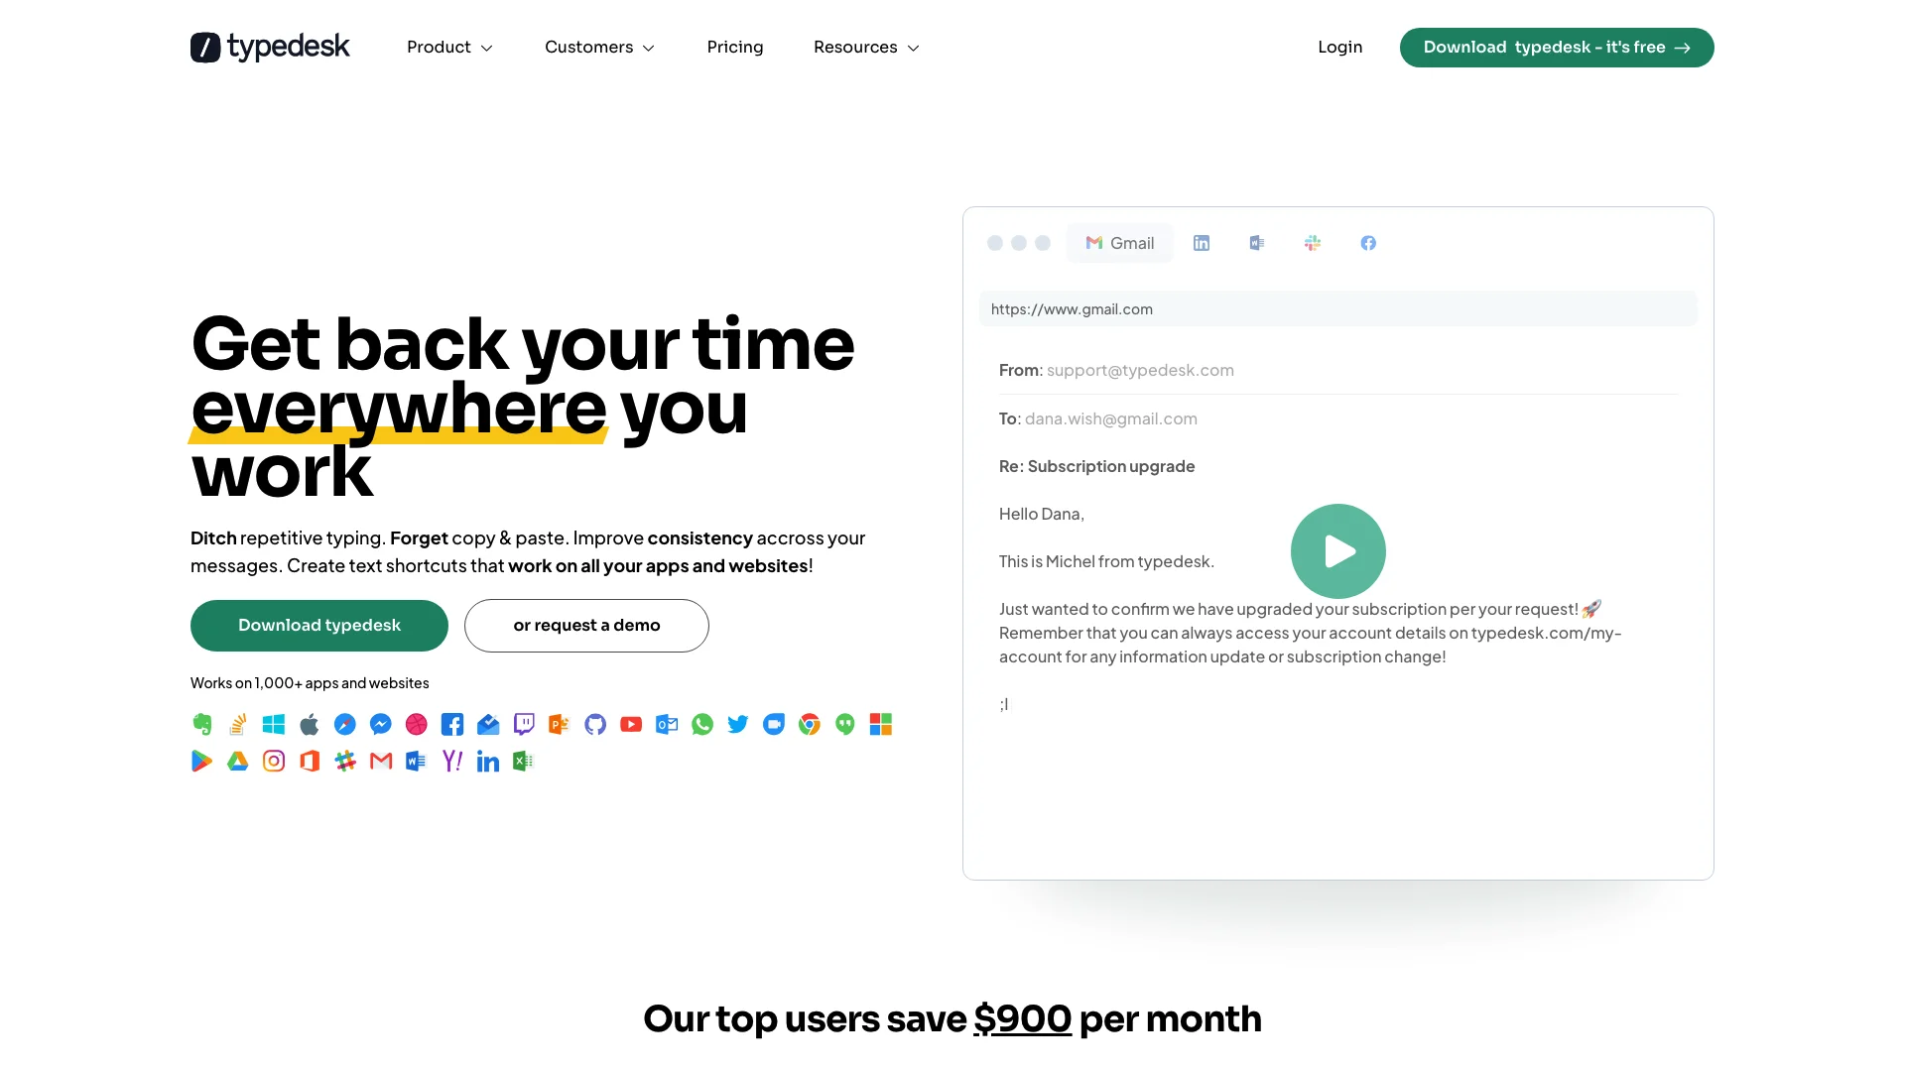The width and height of the screenshot is (1905, 1071).
Task: Click the Slack tab icon
Action: 1313,243
